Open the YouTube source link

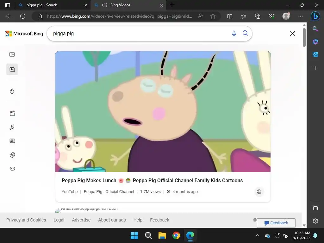click(x=70, y=191)
